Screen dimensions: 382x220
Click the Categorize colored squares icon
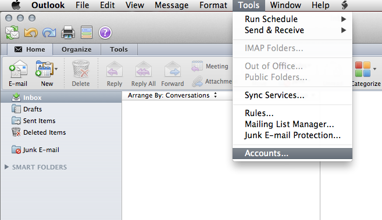pos(362,69)
